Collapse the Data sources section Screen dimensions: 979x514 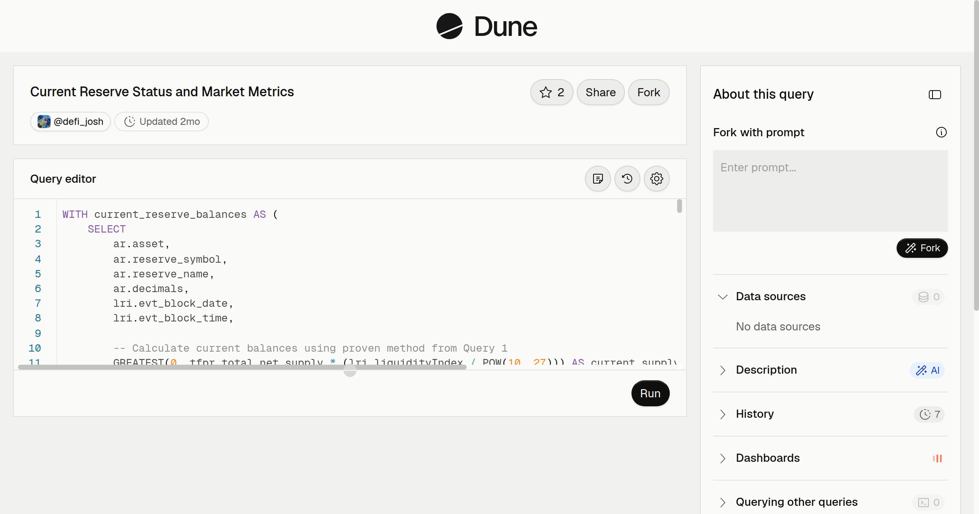(x=723, y=297)
